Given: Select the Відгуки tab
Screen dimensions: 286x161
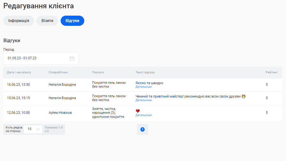Looking at the screenshot, I should [72, 21].
